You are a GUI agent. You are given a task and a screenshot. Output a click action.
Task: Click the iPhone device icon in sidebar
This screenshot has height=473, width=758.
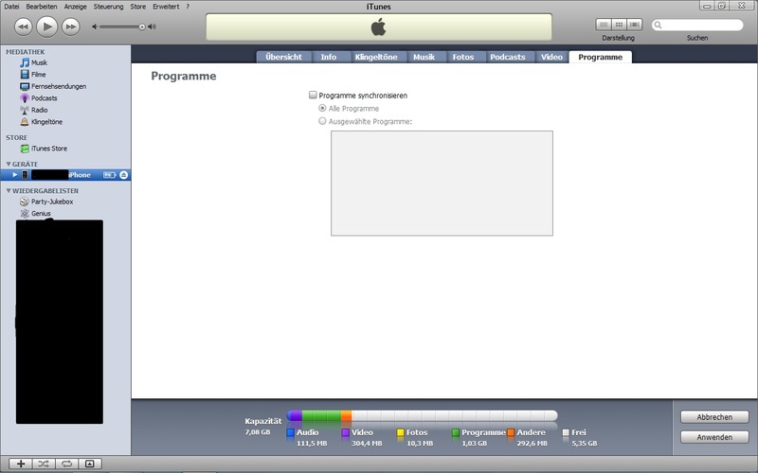pos(25,175)
